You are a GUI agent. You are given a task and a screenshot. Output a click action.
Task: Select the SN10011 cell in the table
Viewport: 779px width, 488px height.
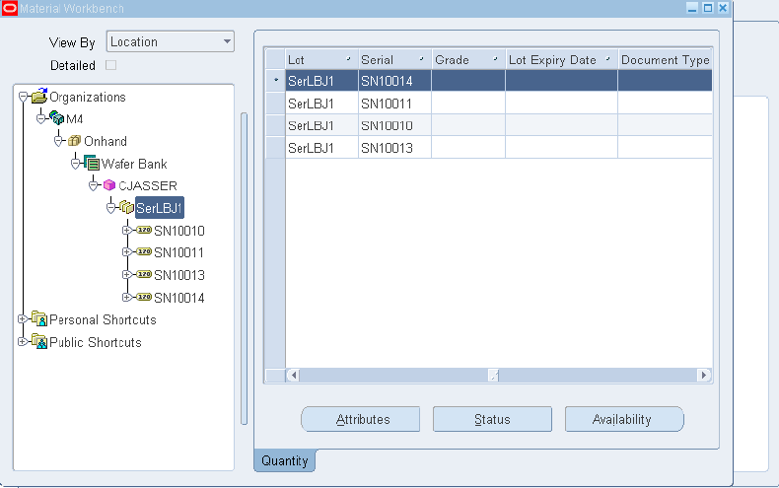pos(394,104)
